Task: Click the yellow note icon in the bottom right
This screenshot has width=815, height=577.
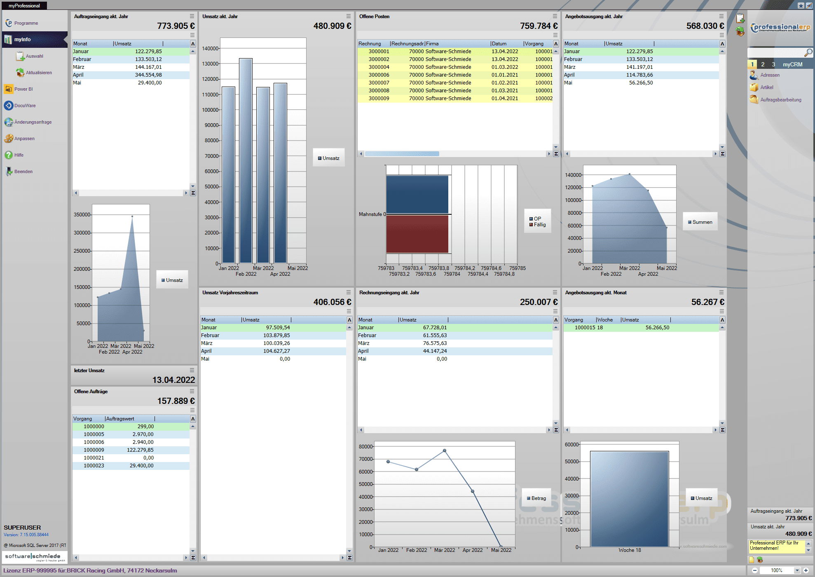Action: coord(752,560)
